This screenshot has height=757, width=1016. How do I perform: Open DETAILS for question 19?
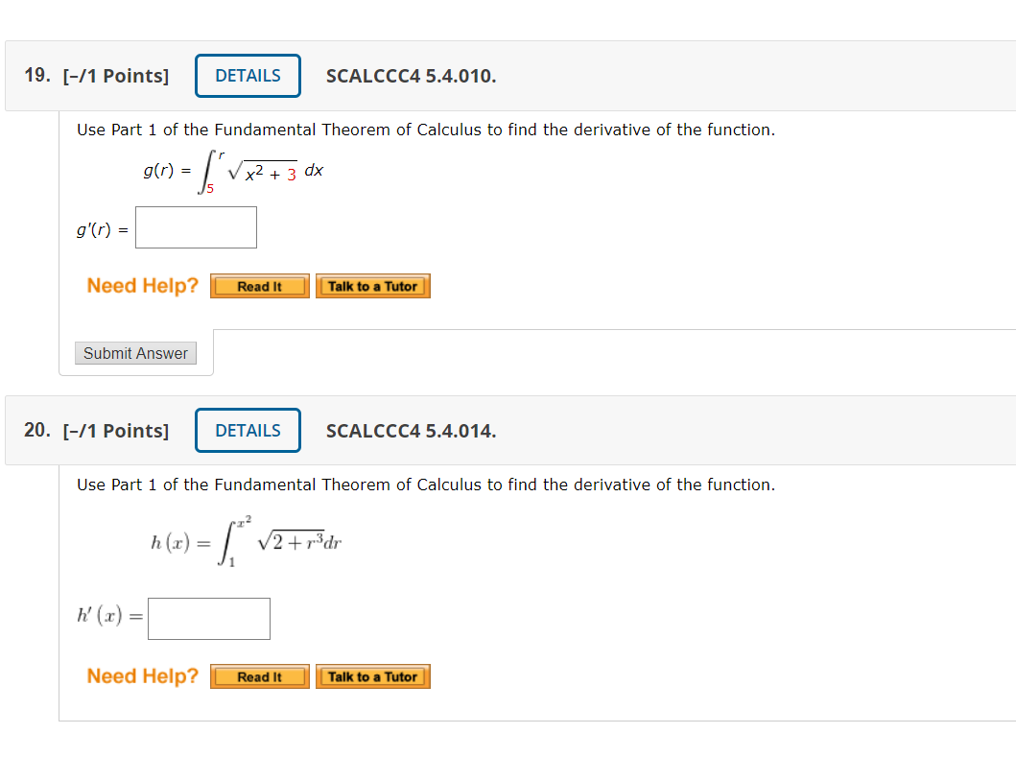[x=247, y=75]
